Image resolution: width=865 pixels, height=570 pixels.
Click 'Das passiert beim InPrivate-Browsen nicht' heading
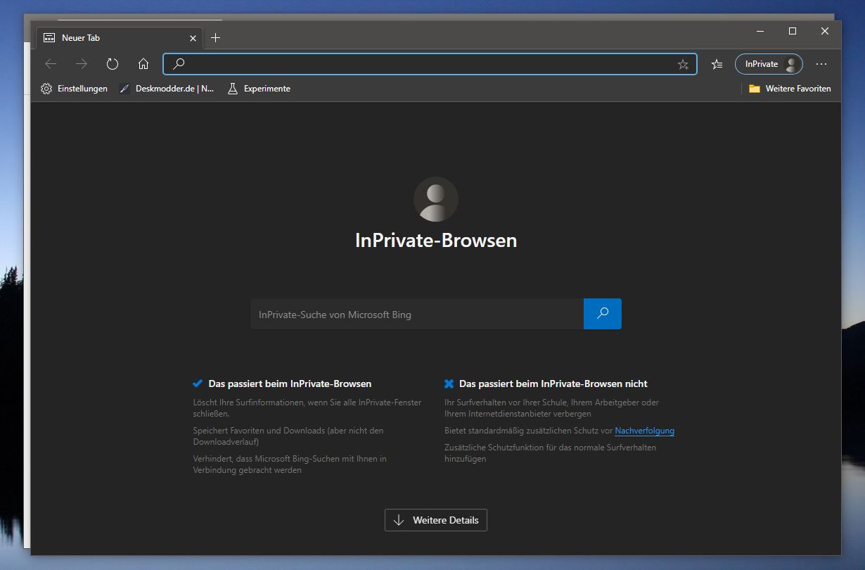point(553,384)
